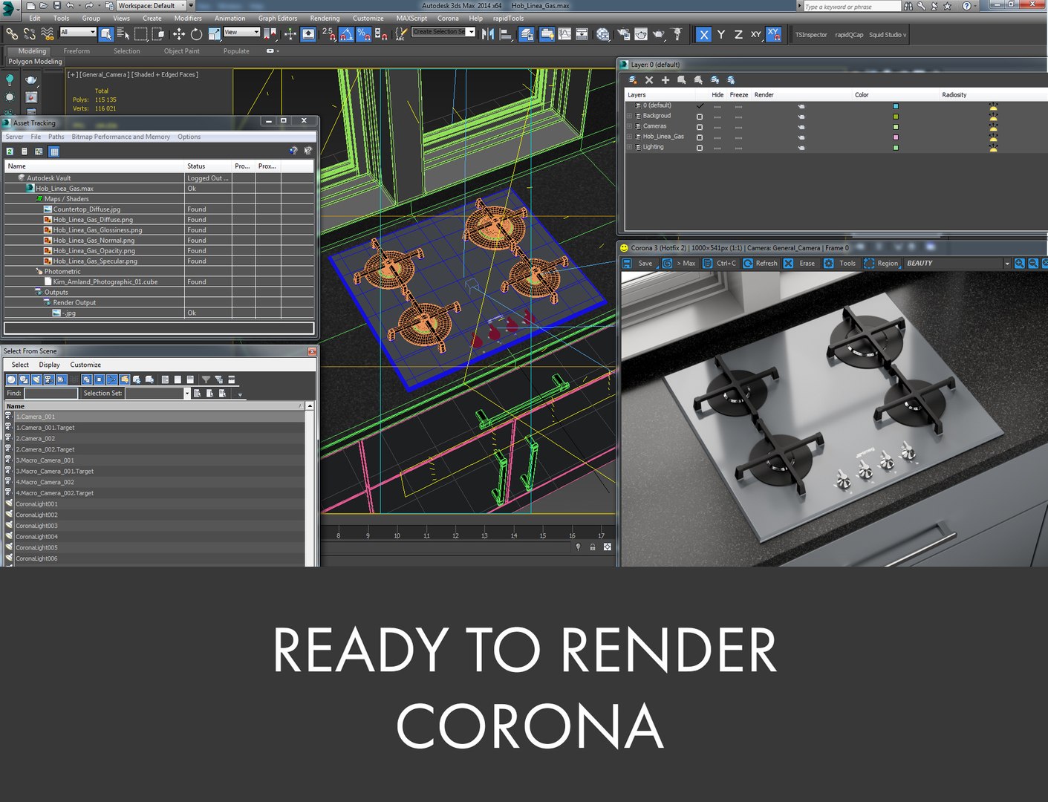The image size is (1048, 802).
Task: Open Render Setup teapot icon
Action: pos(623,33)
